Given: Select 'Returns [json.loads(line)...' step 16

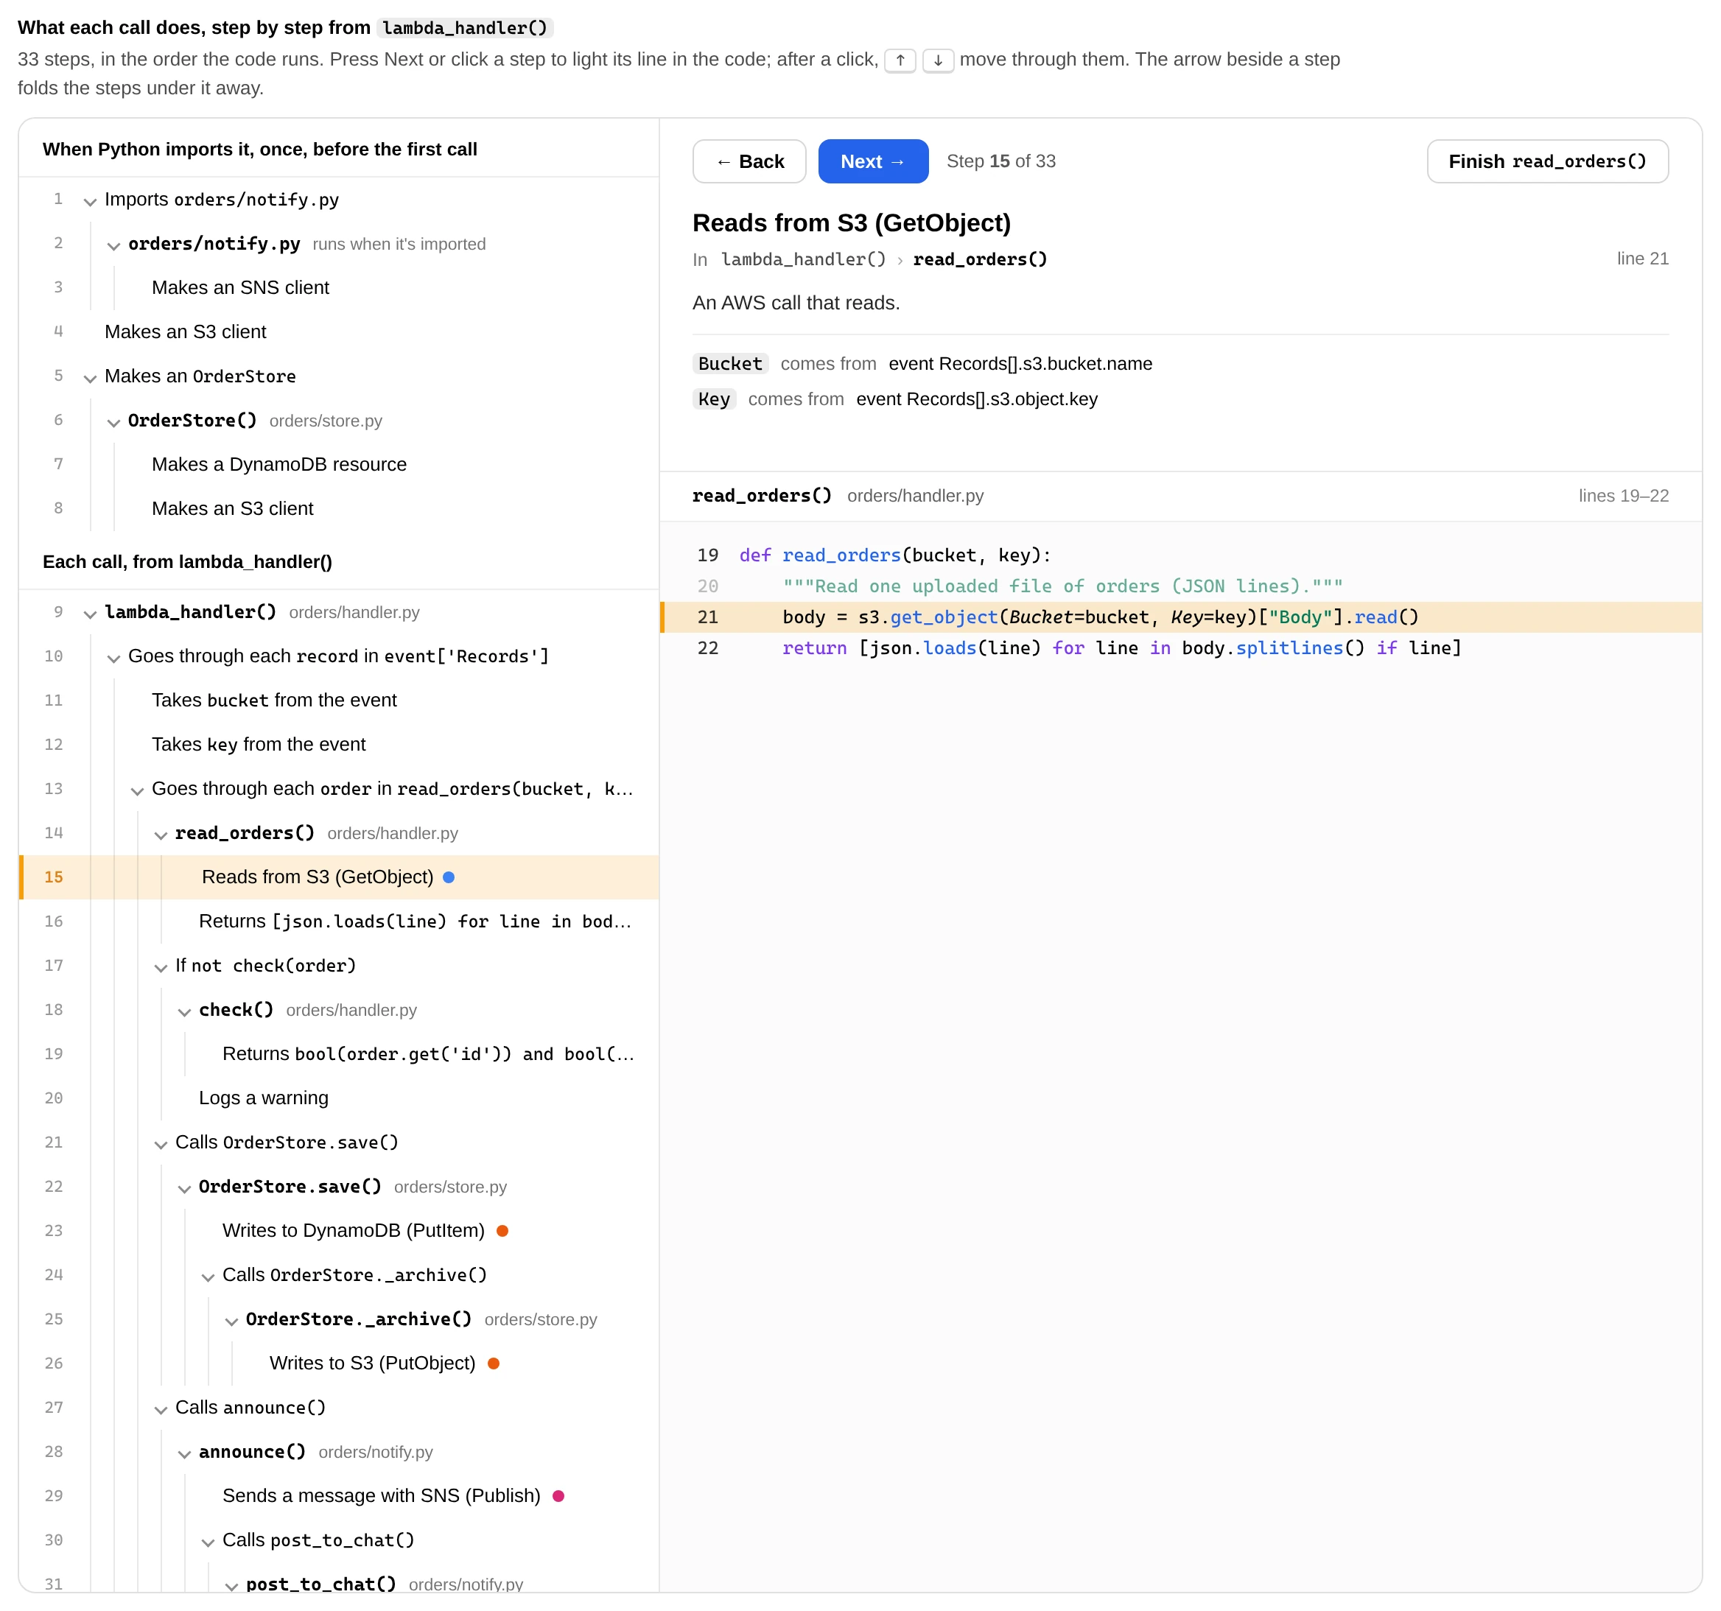Looking at the screenshot, I should (338, 921).
